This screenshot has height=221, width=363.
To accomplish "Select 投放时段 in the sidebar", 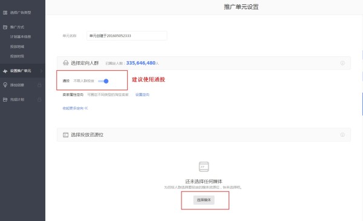I will coord(17,56).
